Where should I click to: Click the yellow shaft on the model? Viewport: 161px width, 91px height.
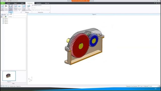point(68,40)
